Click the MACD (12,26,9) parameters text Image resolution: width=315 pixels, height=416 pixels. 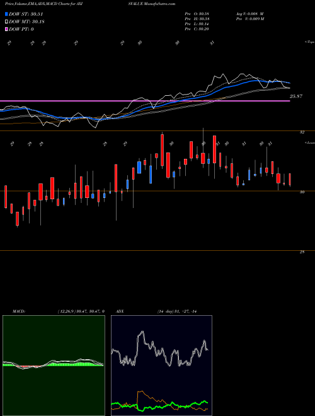(81, 311)
